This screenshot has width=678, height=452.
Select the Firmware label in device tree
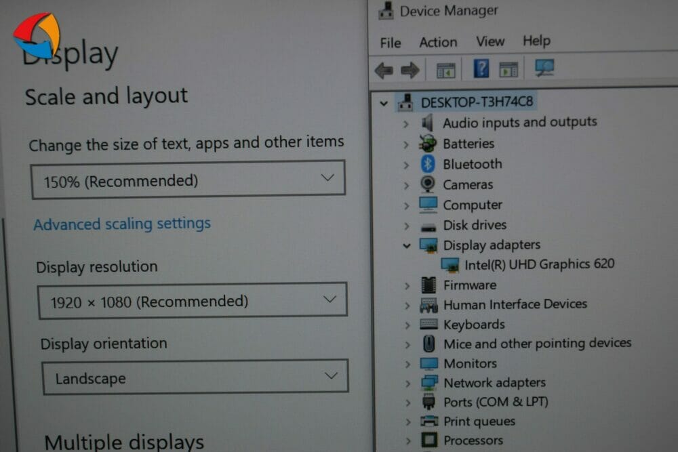click(470, 285)
